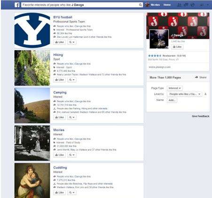Open search dropdown for BYU football
Image resolution: width=212 pixels, height=198 pixels.
tap(72, 42)
